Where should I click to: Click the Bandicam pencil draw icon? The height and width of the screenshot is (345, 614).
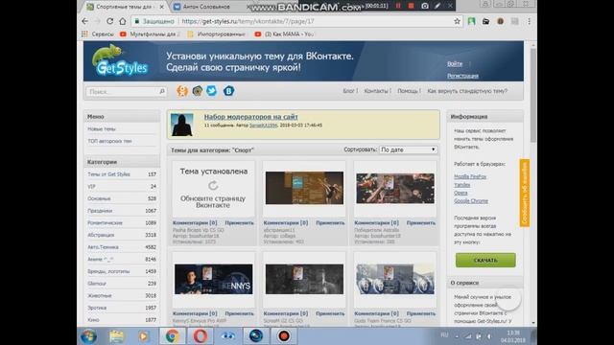click(437, 6)
